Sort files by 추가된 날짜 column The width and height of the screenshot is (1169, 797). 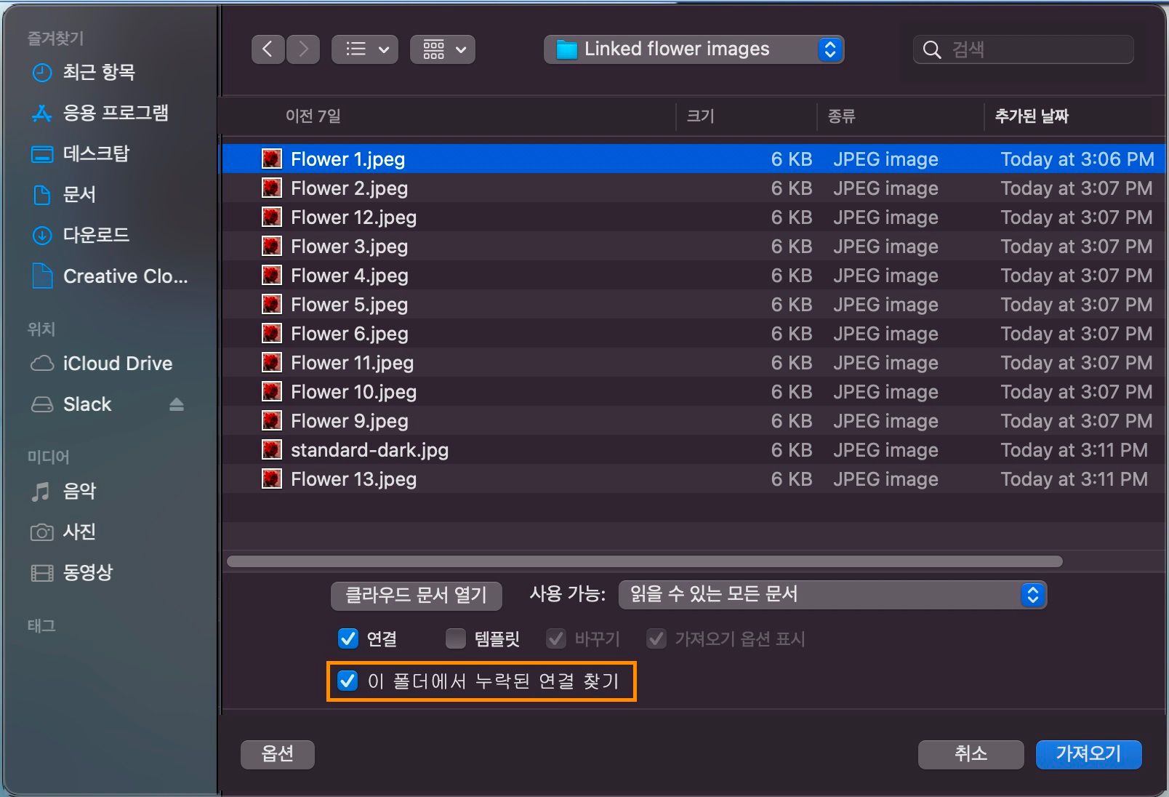pos(1032,116)
